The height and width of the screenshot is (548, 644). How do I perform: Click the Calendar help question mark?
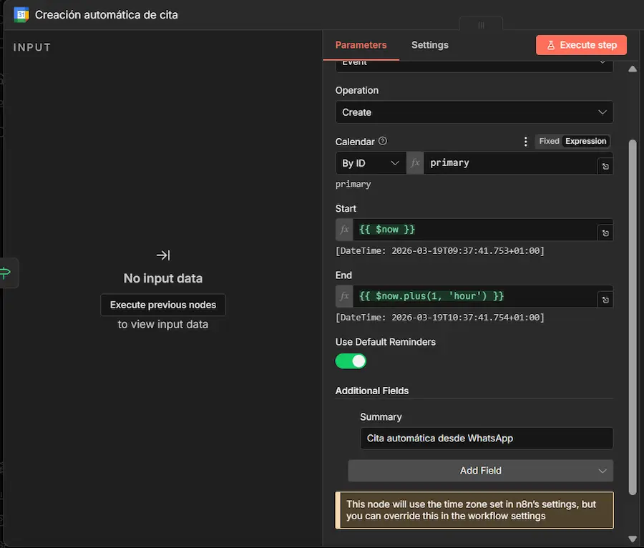coord(383,141)
